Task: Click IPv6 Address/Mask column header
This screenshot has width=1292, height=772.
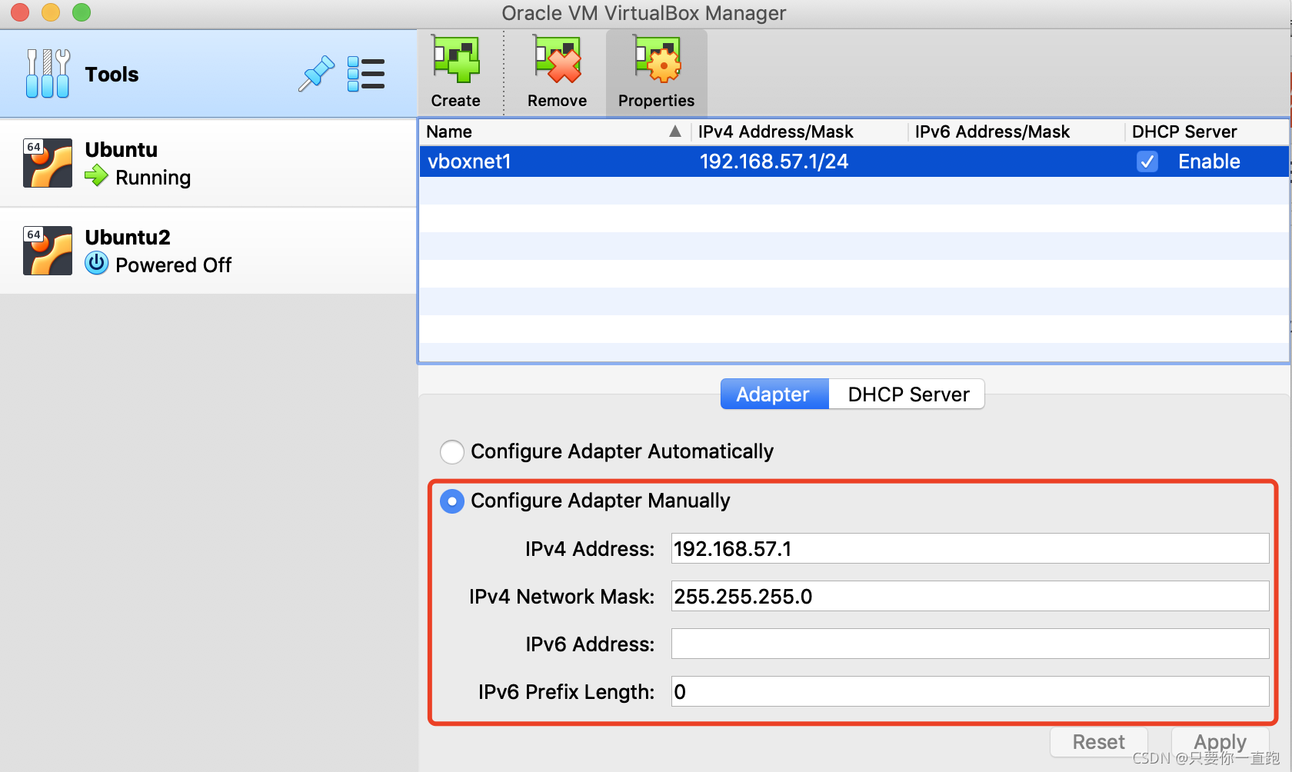Action: (1016, 131)
